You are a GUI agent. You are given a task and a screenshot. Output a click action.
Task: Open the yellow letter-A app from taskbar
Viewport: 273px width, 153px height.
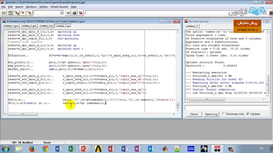[98, 149]
